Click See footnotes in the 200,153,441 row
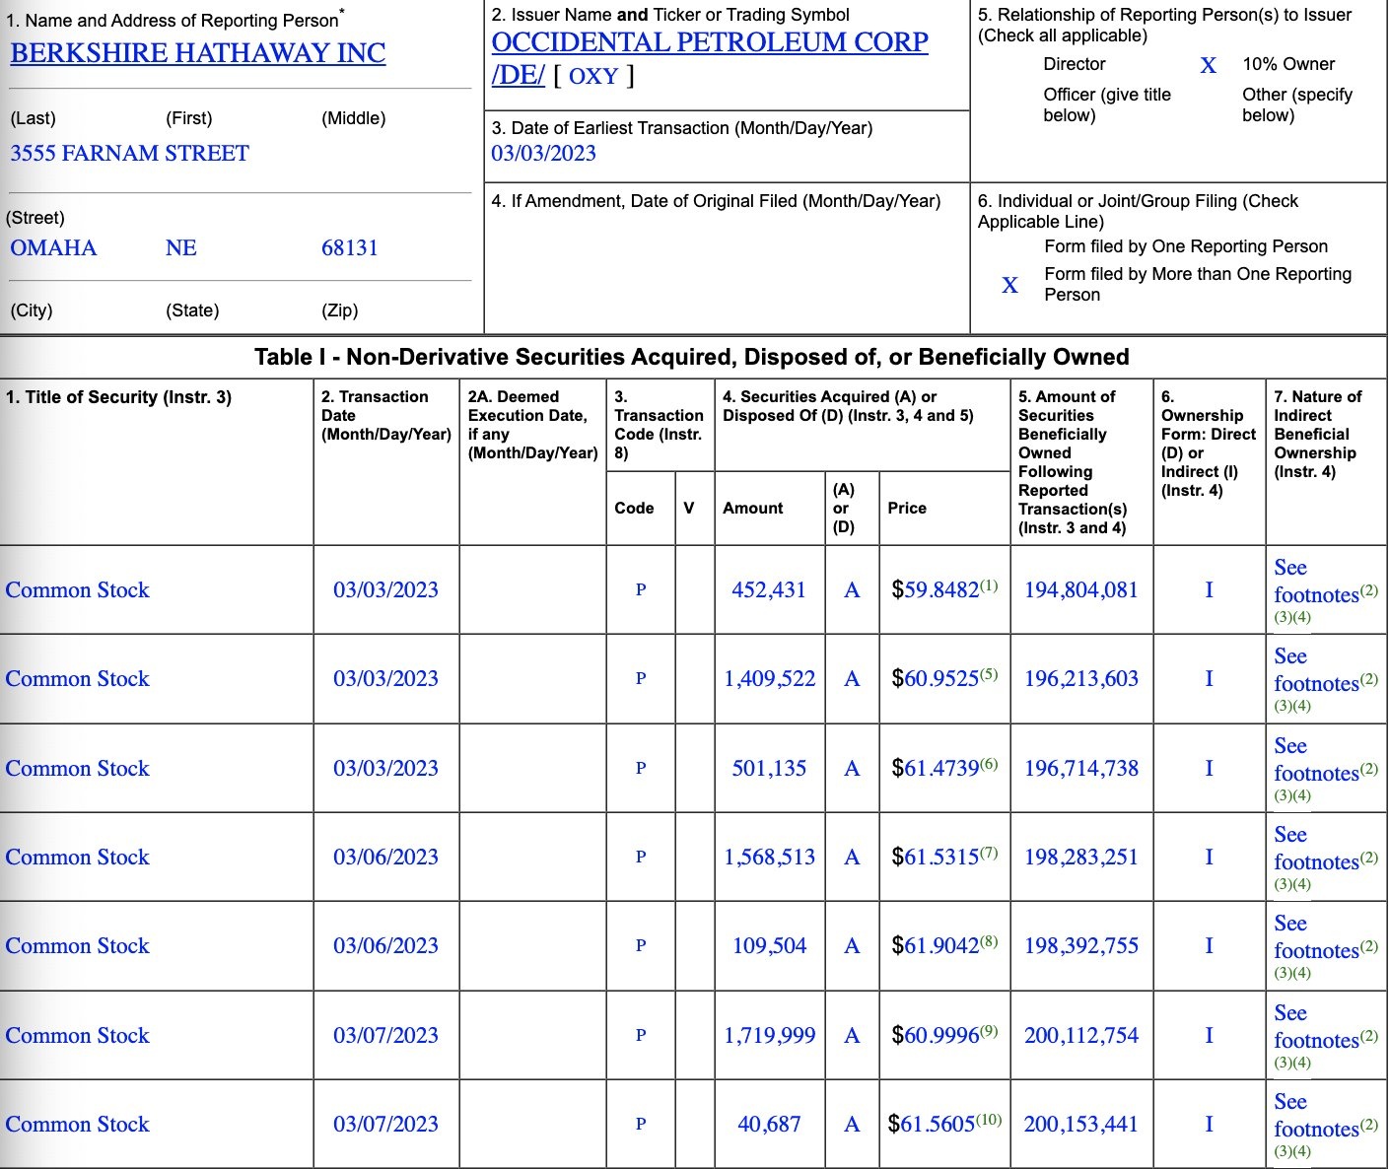This screenshot has height=1169, width=1390. [1316, 1116]
